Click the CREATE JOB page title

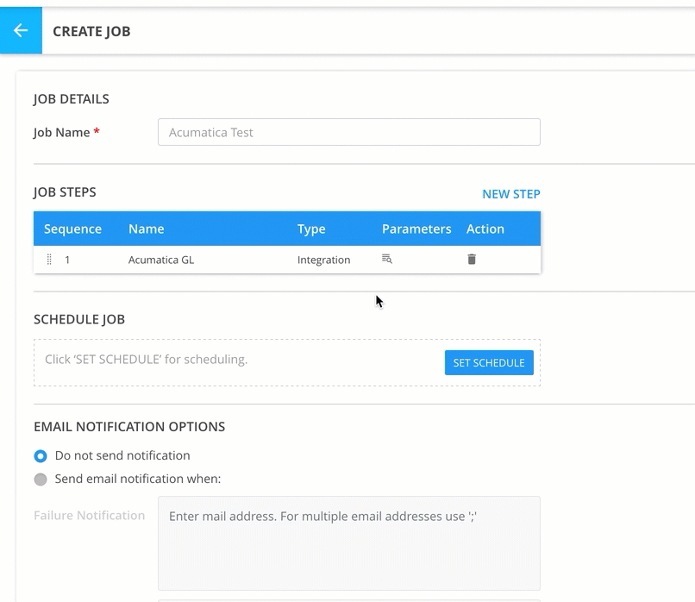[91, 32]
